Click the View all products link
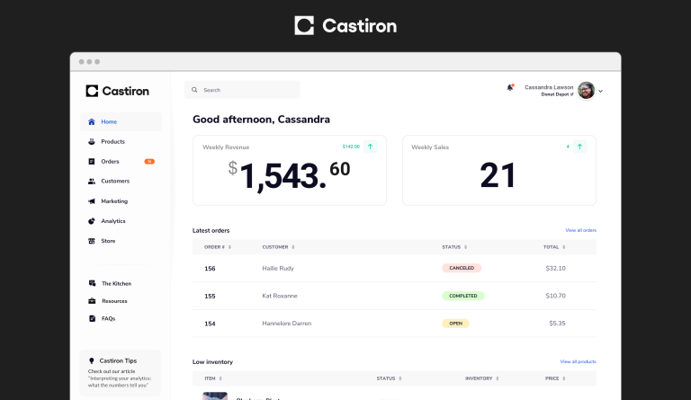The width and height of the screenshot is (691, 400). click(x=578, y=361)
